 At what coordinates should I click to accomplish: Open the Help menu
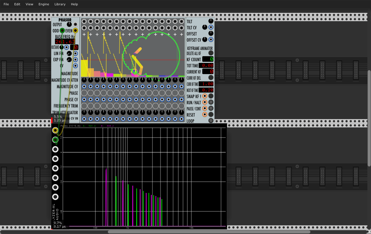74,4
